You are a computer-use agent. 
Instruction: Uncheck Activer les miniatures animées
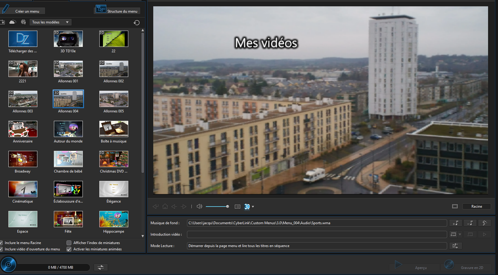(69, 249)
